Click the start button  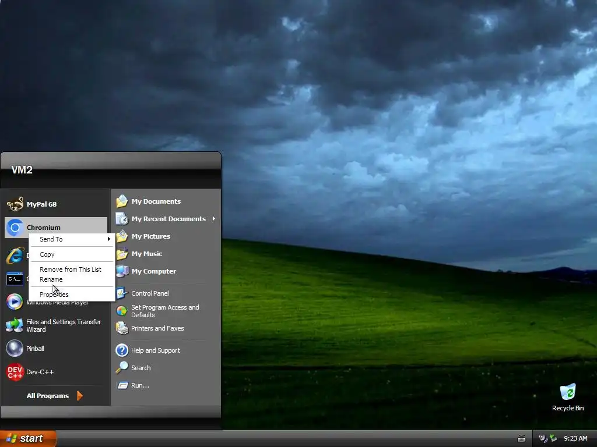(28, 439)
